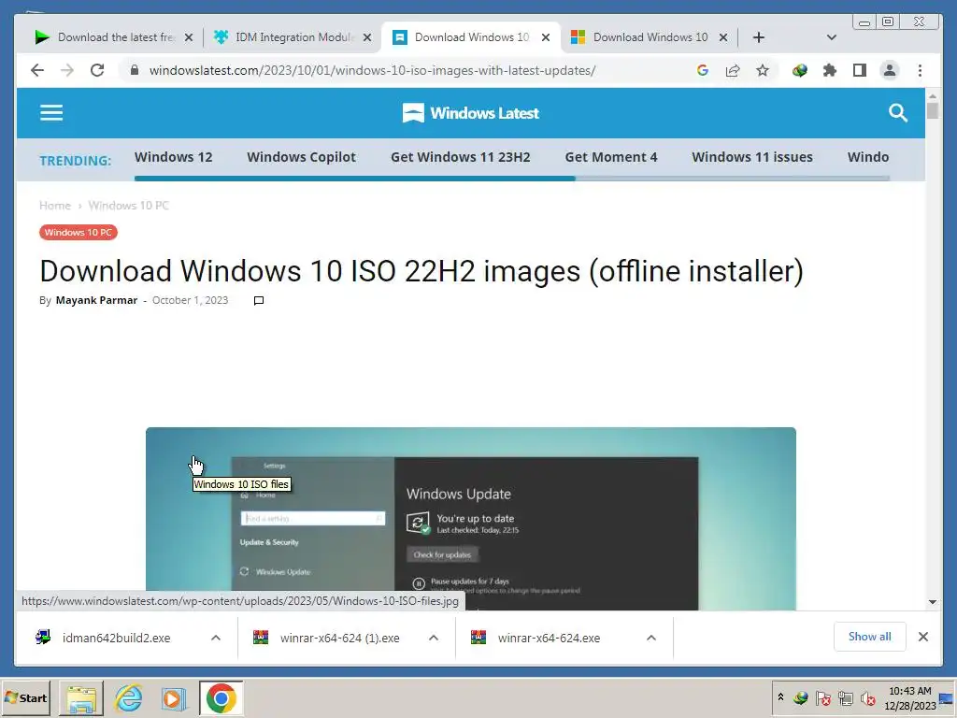Open Windows 12 trending topic
The height and width of the screenshot is (718, 957).
[x=173, y=157]
